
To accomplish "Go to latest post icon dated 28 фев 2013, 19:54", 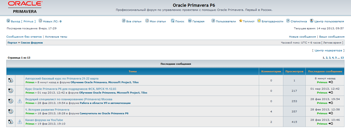I will [331, 103].
